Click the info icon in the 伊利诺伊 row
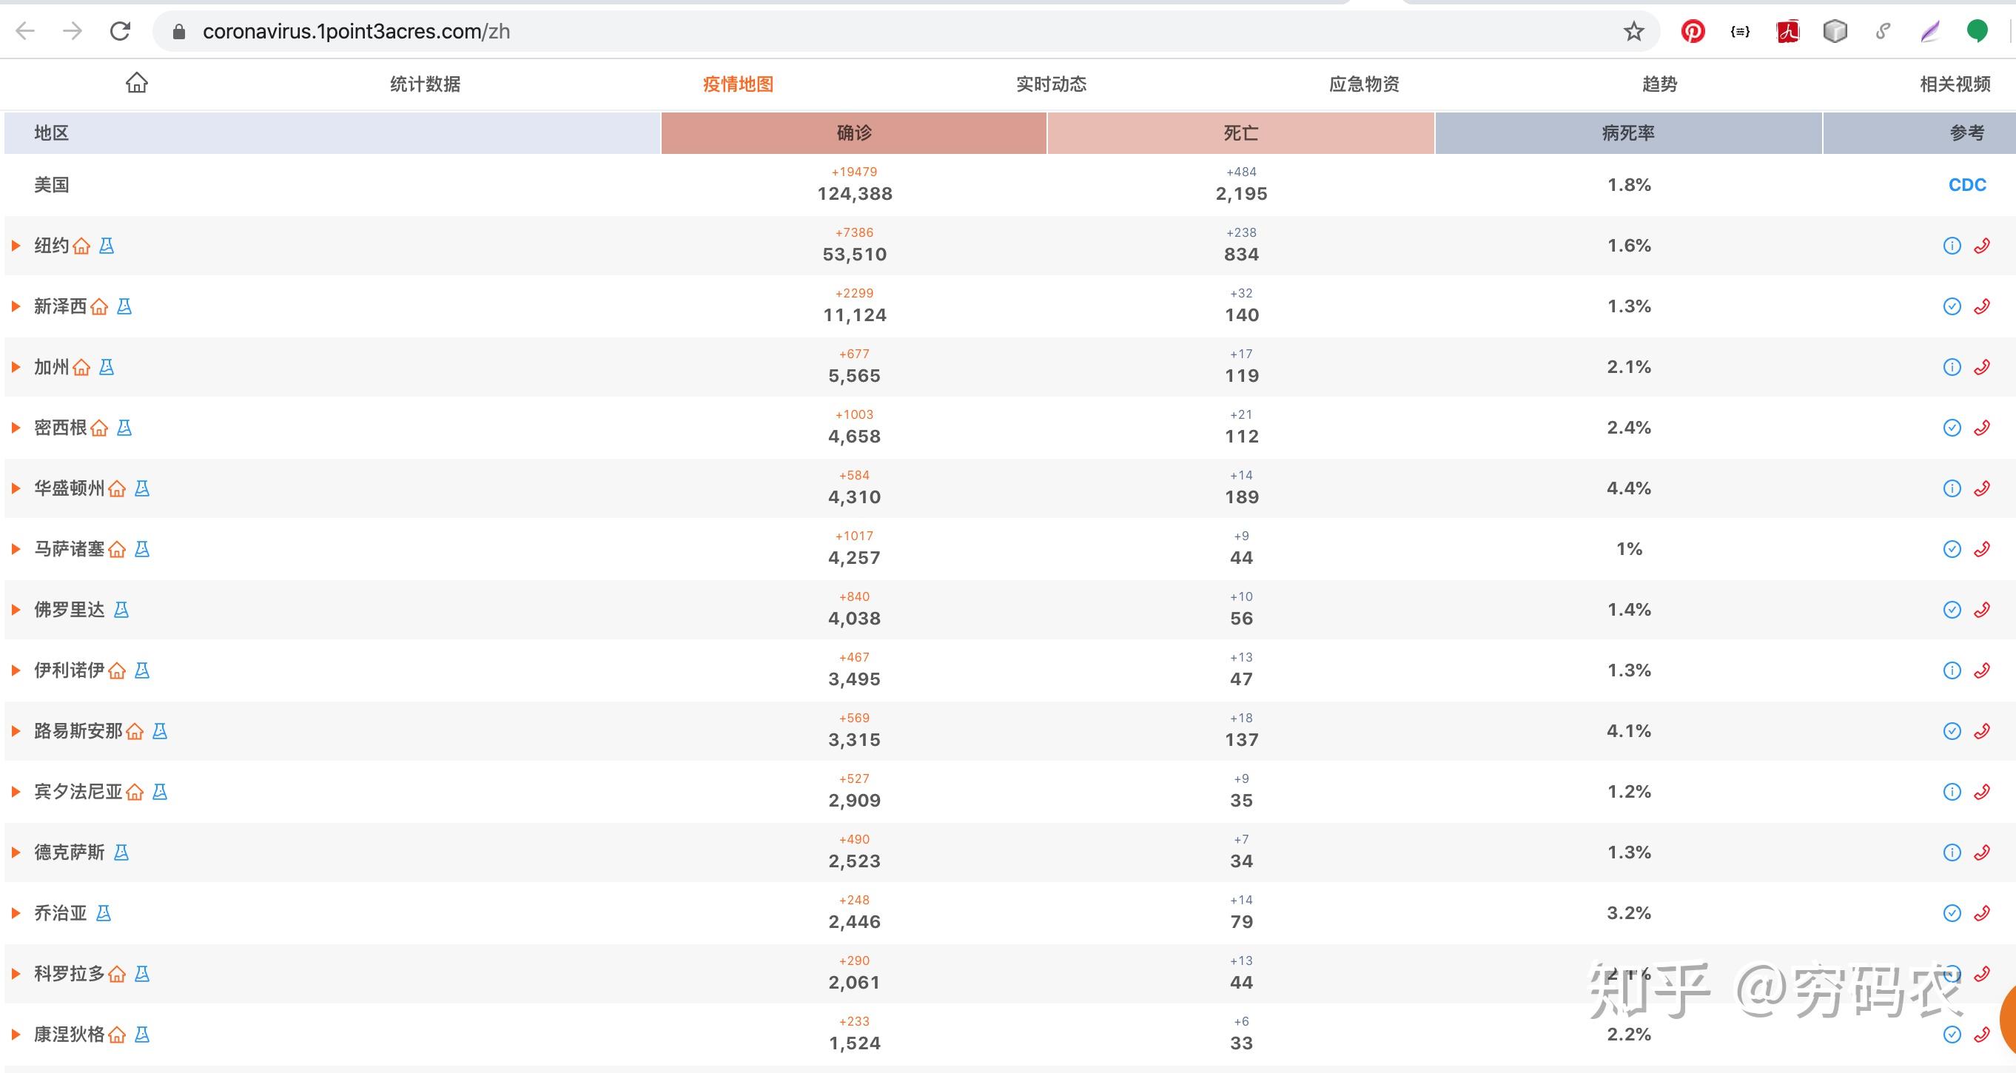2016x1073 pixels. tap(1952, 670)
